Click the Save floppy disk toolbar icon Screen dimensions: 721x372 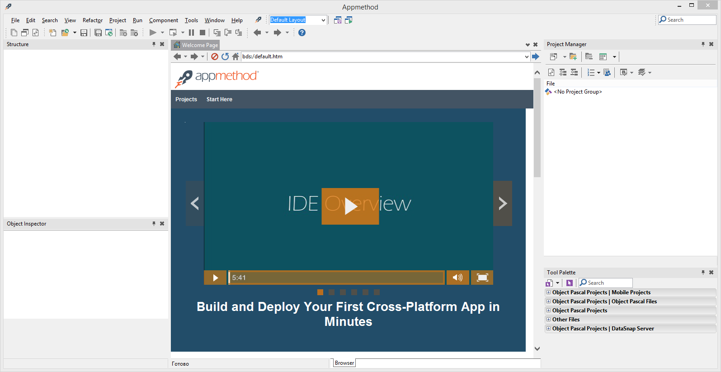pos(84,33)
